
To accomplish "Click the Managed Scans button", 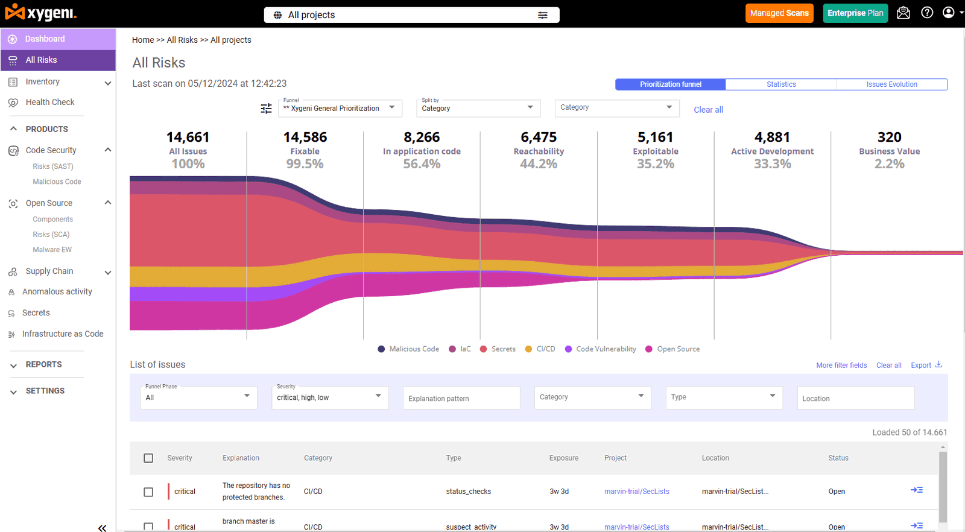I will point(779,13).
